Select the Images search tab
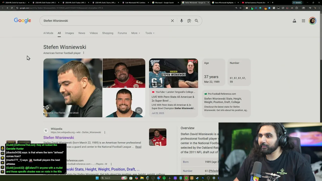The width and height of the screenshot is (322, 181). coord(69,33)
